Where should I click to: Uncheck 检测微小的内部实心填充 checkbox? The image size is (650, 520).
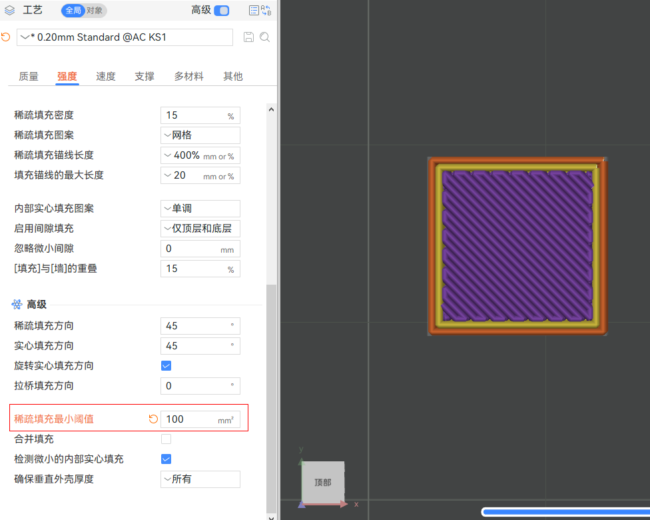tap(166, 459)
